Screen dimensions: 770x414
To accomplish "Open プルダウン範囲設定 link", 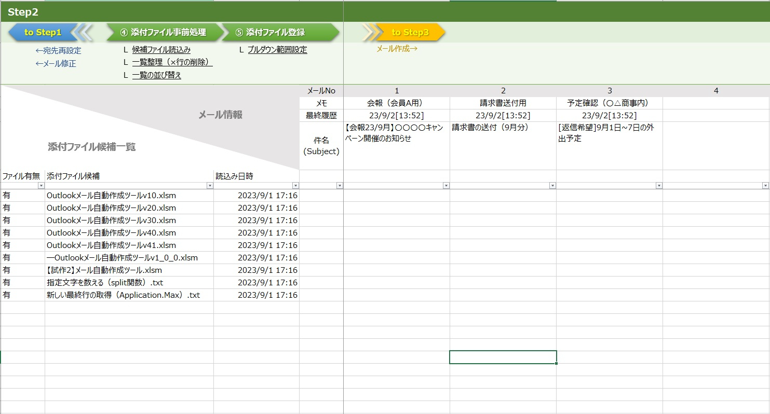I will point(277,50).
